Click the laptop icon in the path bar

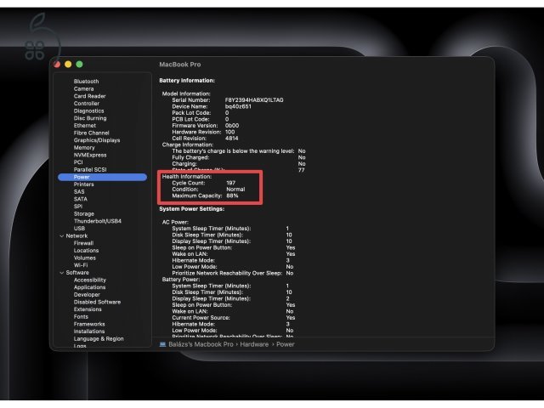[162, 344]
